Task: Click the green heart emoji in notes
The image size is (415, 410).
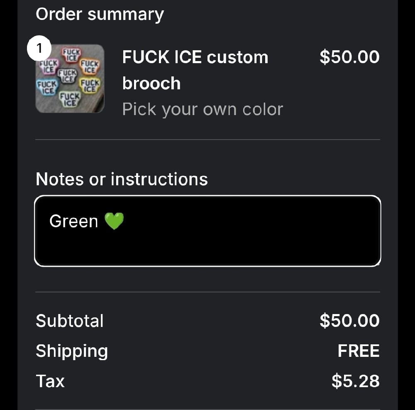Action: coord(114,221)
